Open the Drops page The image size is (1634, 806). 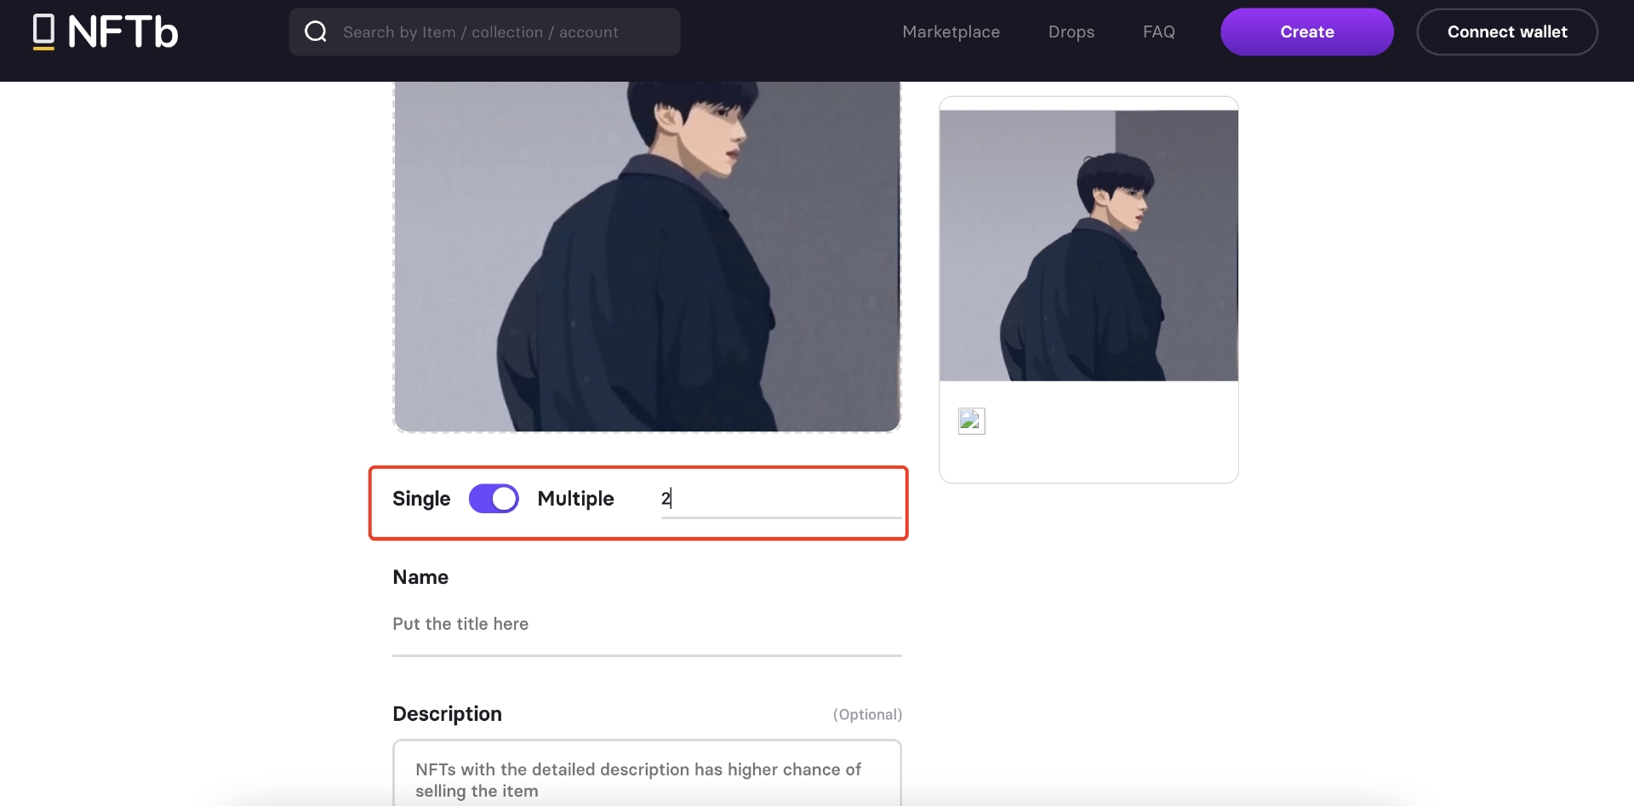tap(1071, 31)
